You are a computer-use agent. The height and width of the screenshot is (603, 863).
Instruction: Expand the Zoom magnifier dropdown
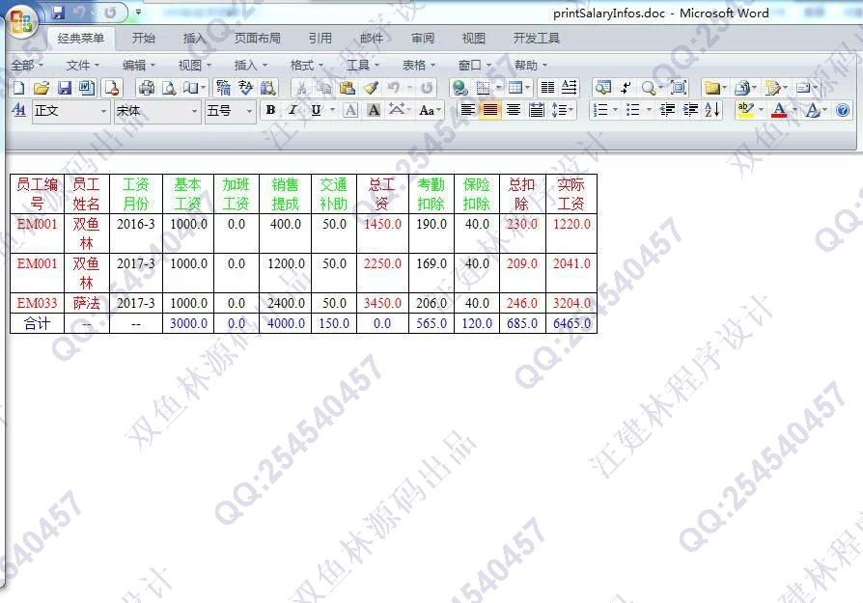662,88
